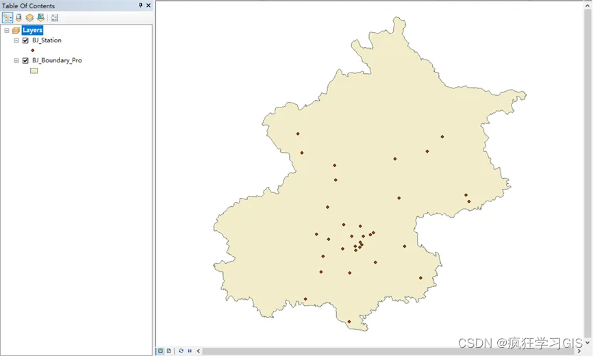Pause map drawing
The width and height of the screenshot is (593, 356).
click(x=190, y=351)
